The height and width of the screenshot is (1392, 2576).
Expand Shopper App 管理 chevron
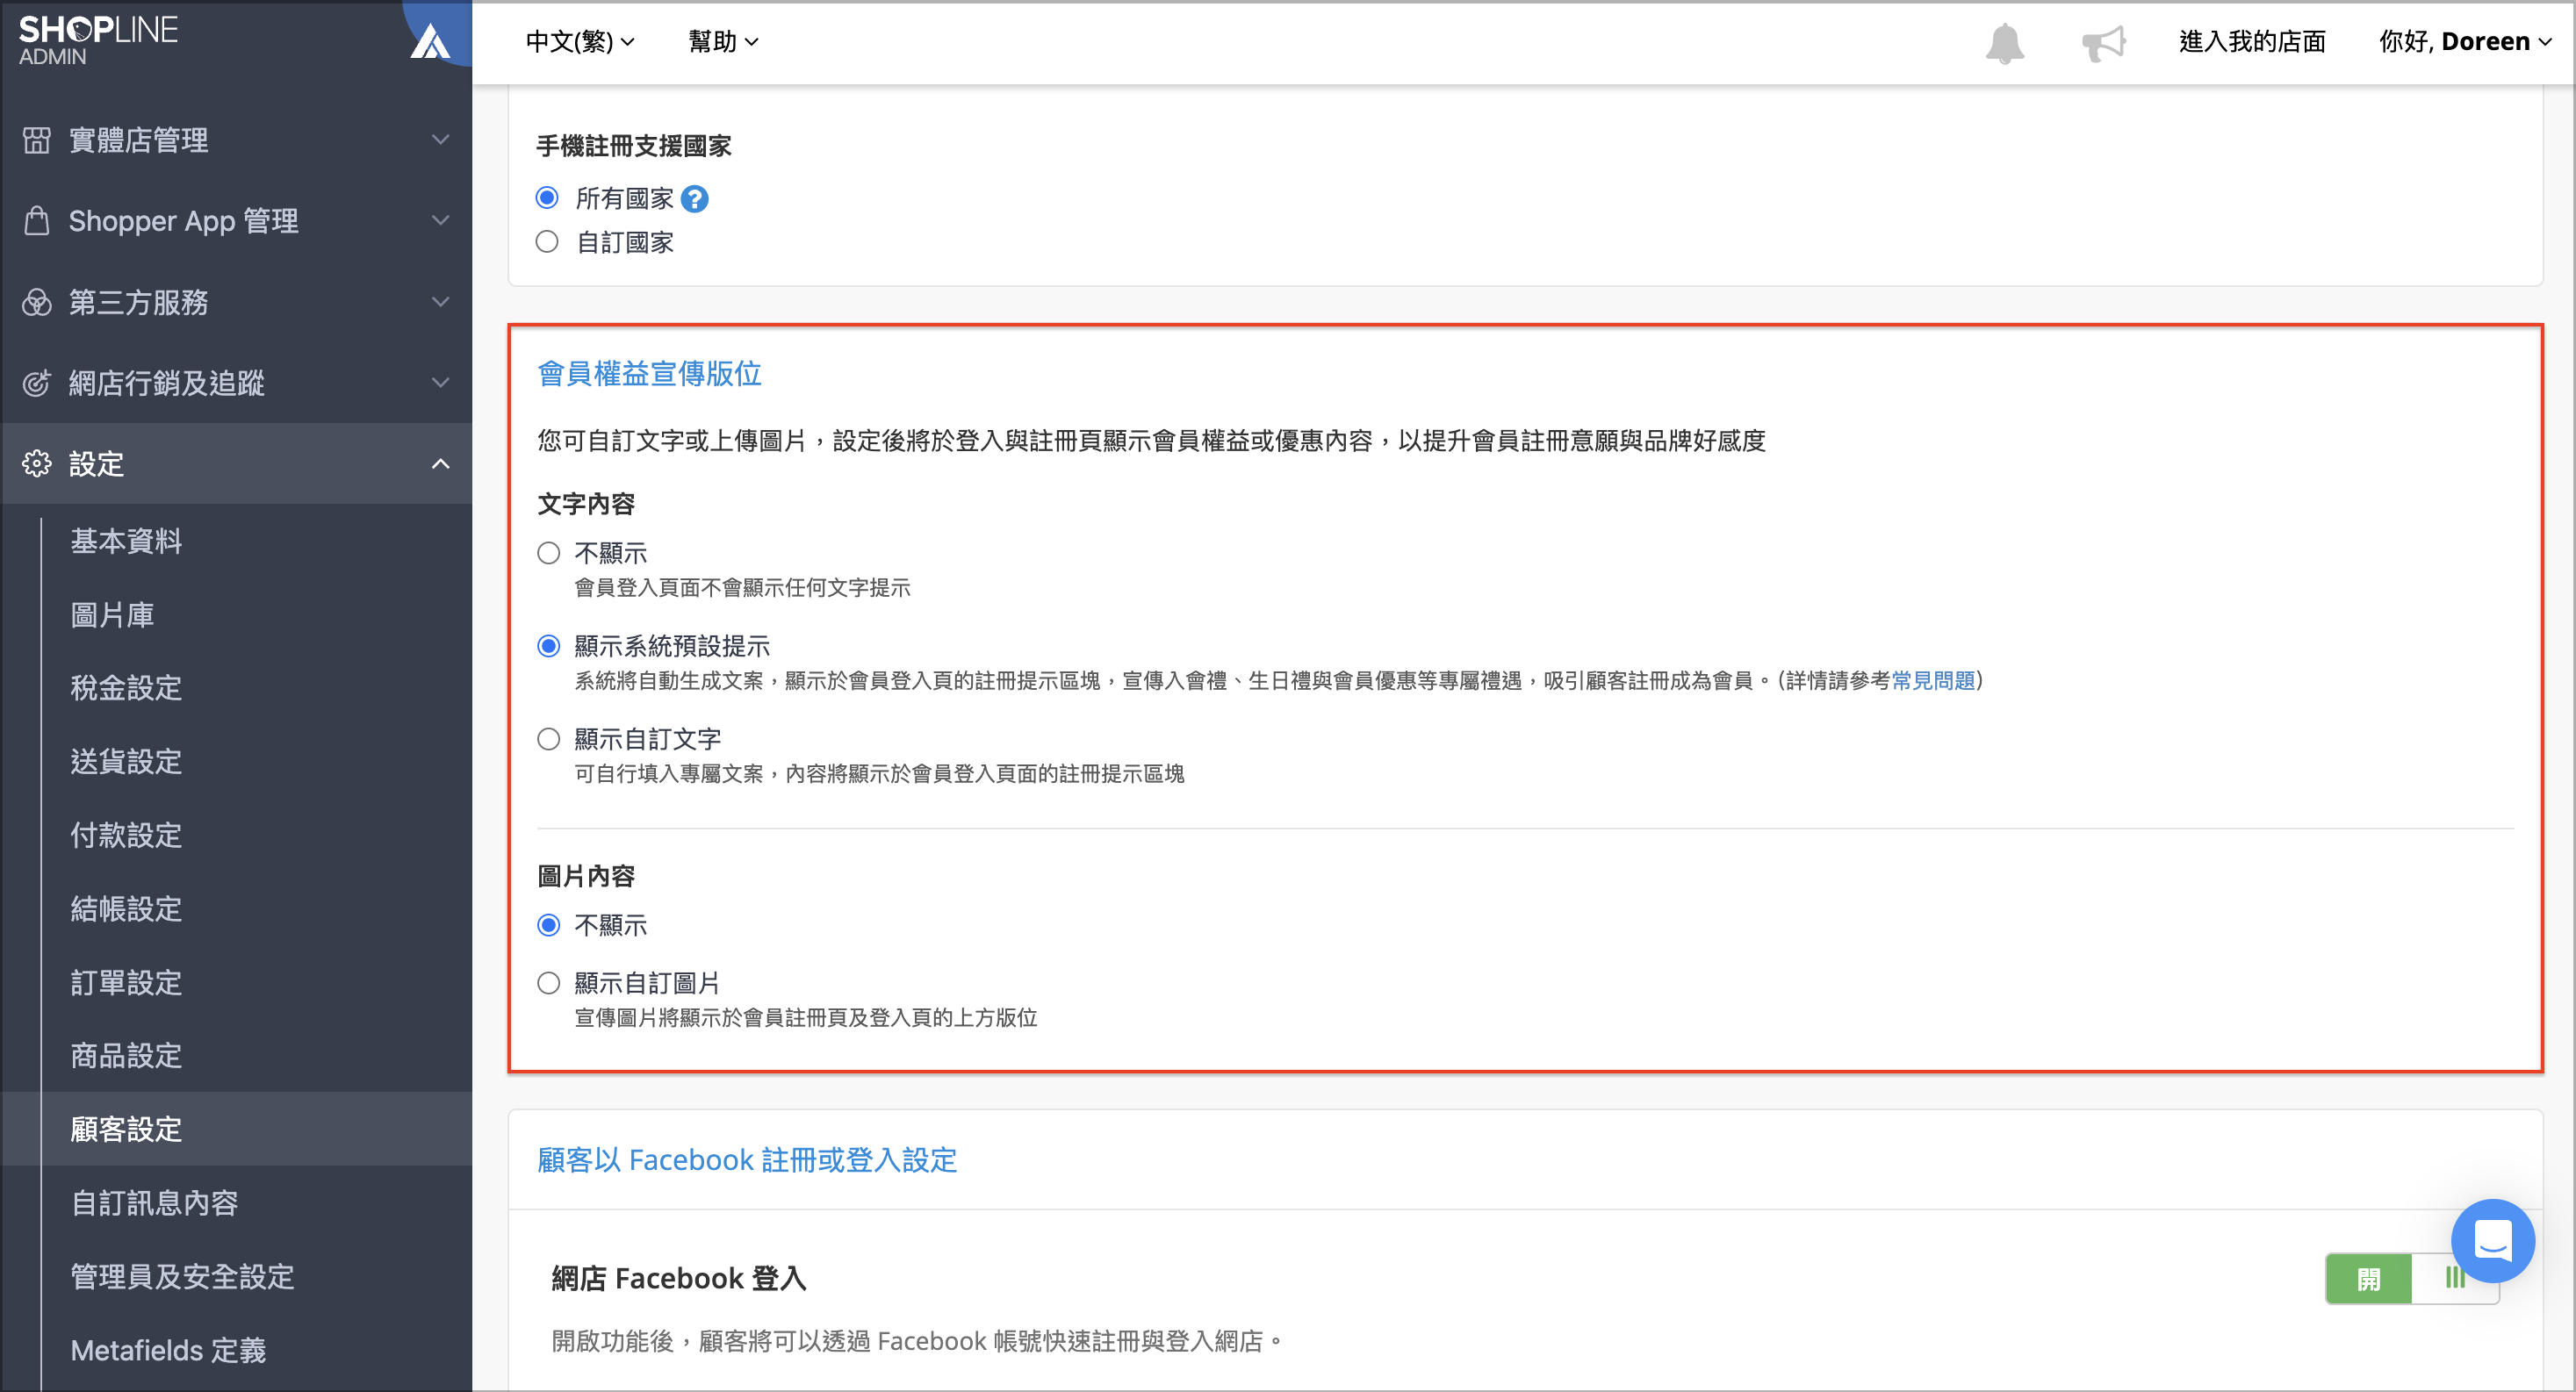(x=440, y=221)
